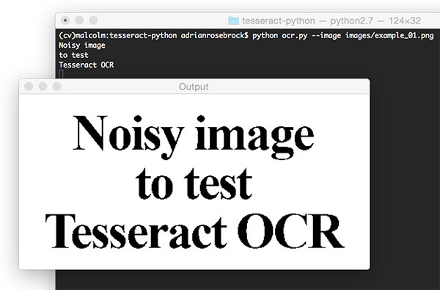Click the 'Output' window title
This screenshot has width=440, height=290.
point(194,87)
